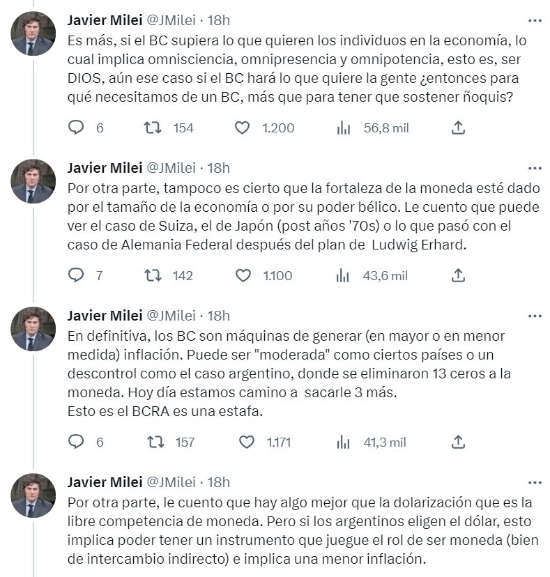Share the tweet mentioning ñoquis
This screenshot has width=550, height=577.
(458, 128)
